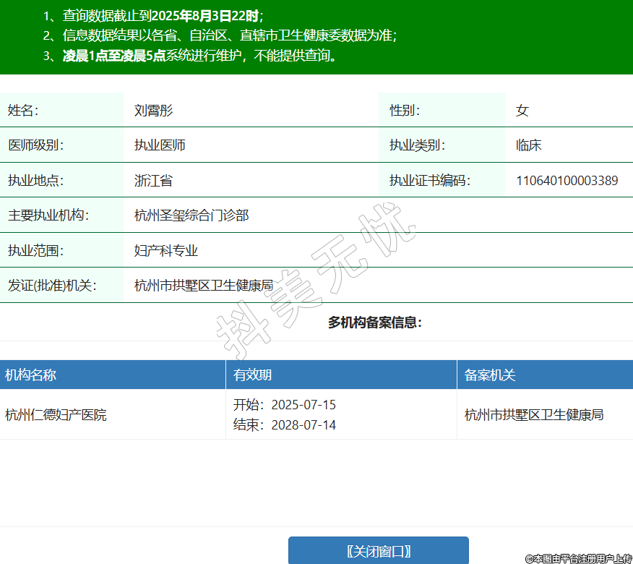Click the 浙江省 practice location value

153,181
